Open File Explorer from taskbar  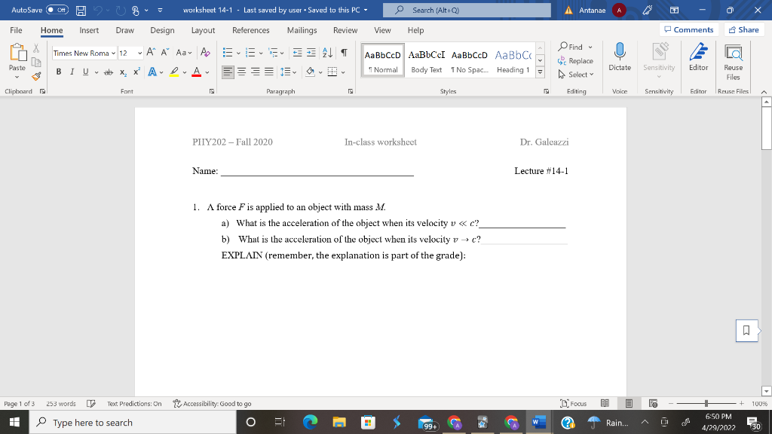[339, 422]
